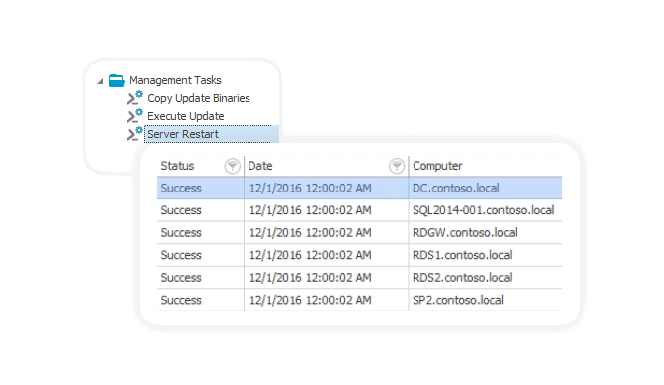Click the date cell in SP2 row
The image size is (664, 385).
click(x=326, y=300)
